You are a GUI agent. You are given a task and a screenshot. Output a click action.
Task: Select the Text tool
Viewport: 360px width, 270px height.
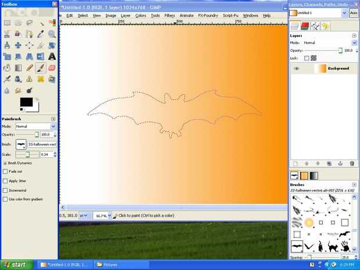click(x=52, y=56)
